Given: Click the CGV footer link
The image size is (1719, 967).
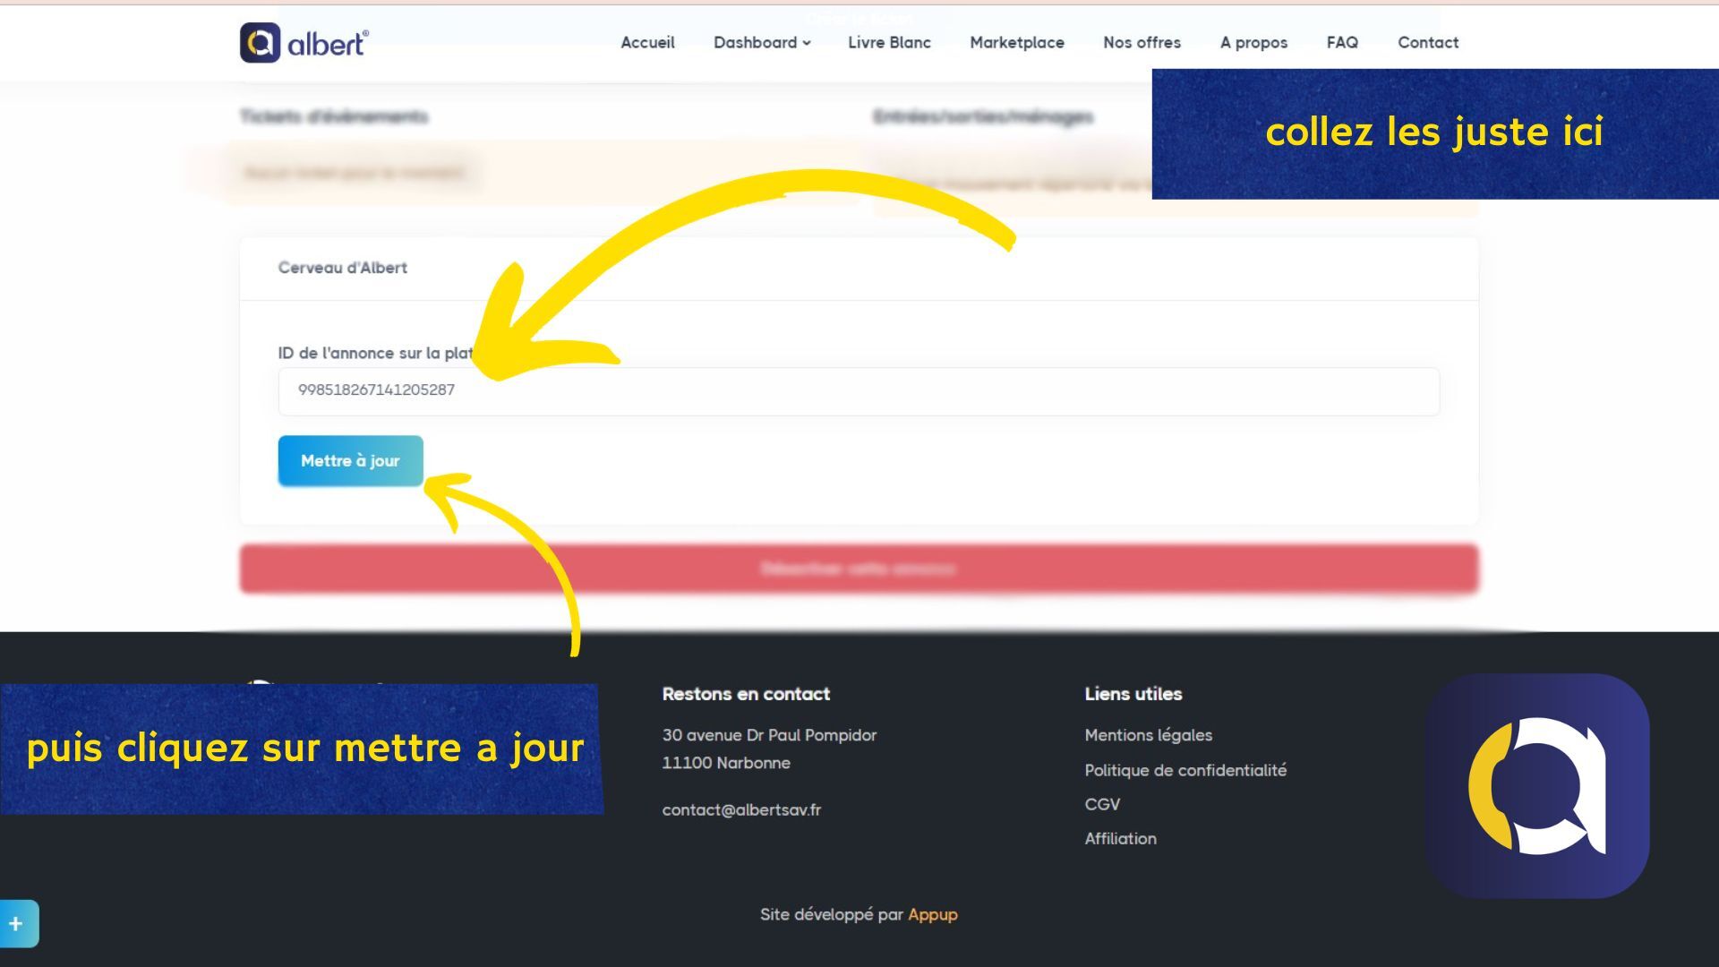Looking at the screenshot, I should [1102, 804].
